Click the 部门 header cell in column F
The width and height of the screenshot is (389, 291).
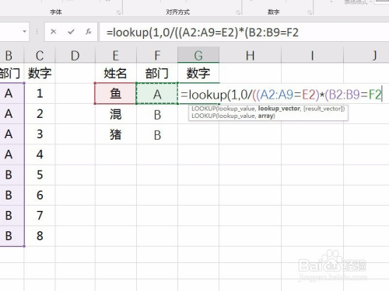coord(157,73)
